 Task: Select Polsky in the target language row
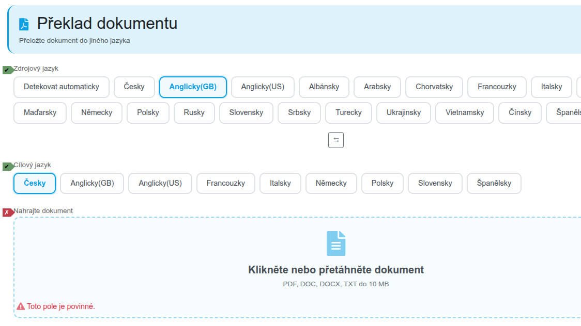coord(383,183)
